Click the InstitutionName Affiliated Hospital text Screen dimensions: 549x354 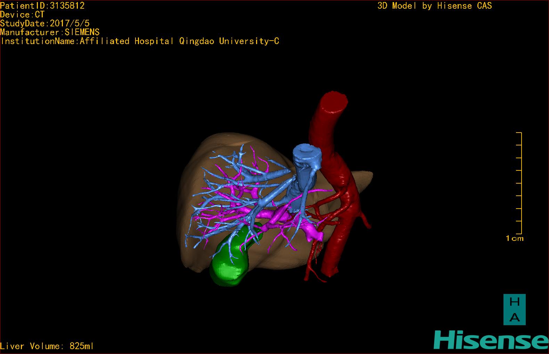140,41
